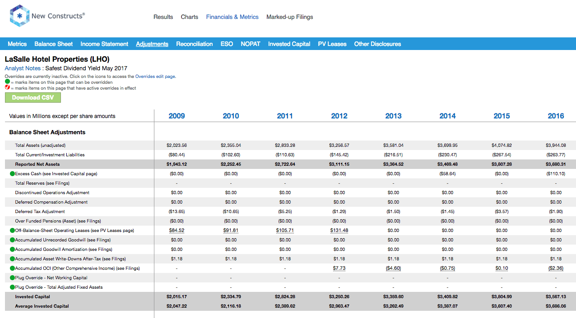Screen dimensions: 576x318
Task: Click green icon beside Plug Override Net Working Capital
Action: point(12,278)
